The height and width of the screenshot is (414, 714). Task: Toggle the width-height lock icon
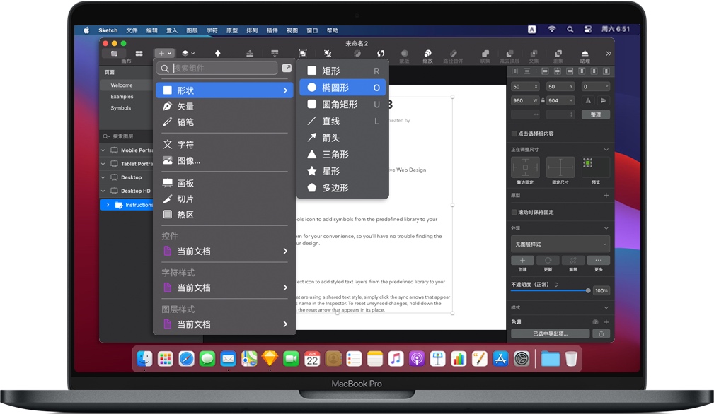(x=543, y=100)
